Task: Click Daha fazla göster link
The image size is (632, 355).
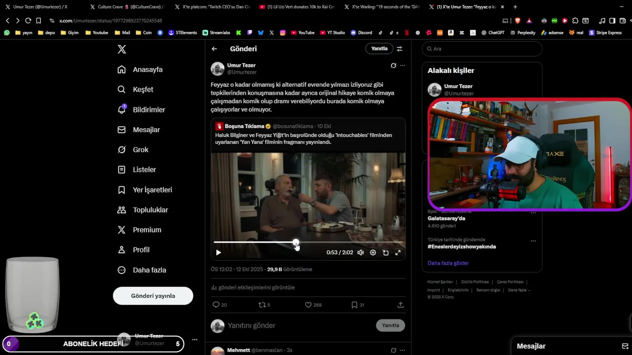Action: [448, 263]
